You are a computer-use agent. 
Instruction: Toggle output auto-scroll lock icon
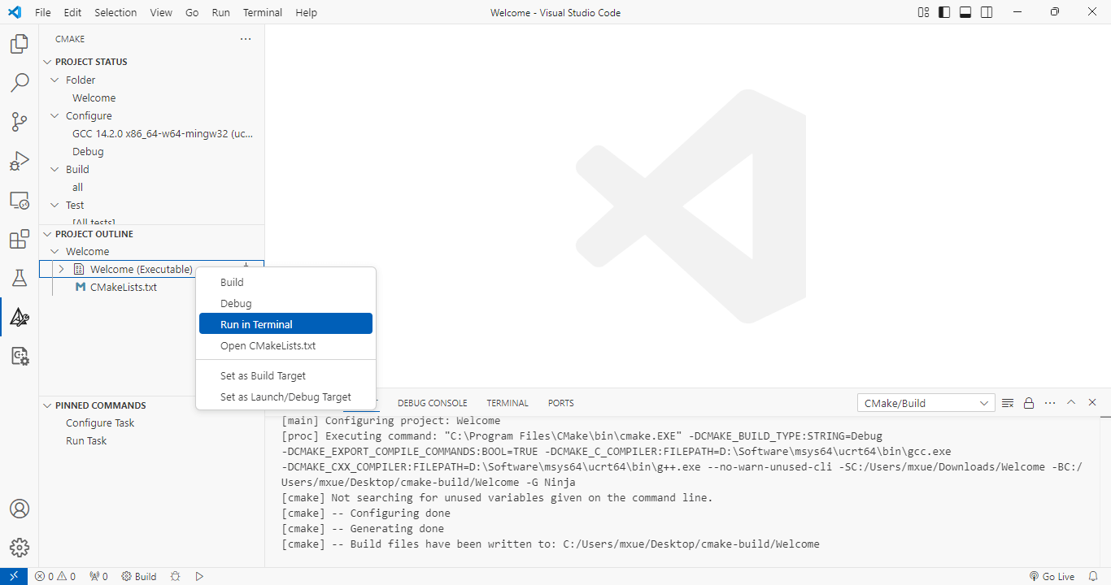1029,403
